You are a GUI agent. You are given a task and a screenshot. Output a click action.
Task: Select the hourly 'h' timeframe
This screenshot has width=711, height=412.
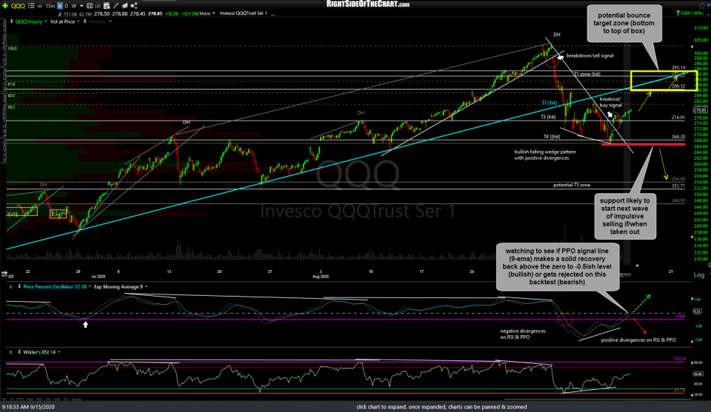[x=60, y=6]
